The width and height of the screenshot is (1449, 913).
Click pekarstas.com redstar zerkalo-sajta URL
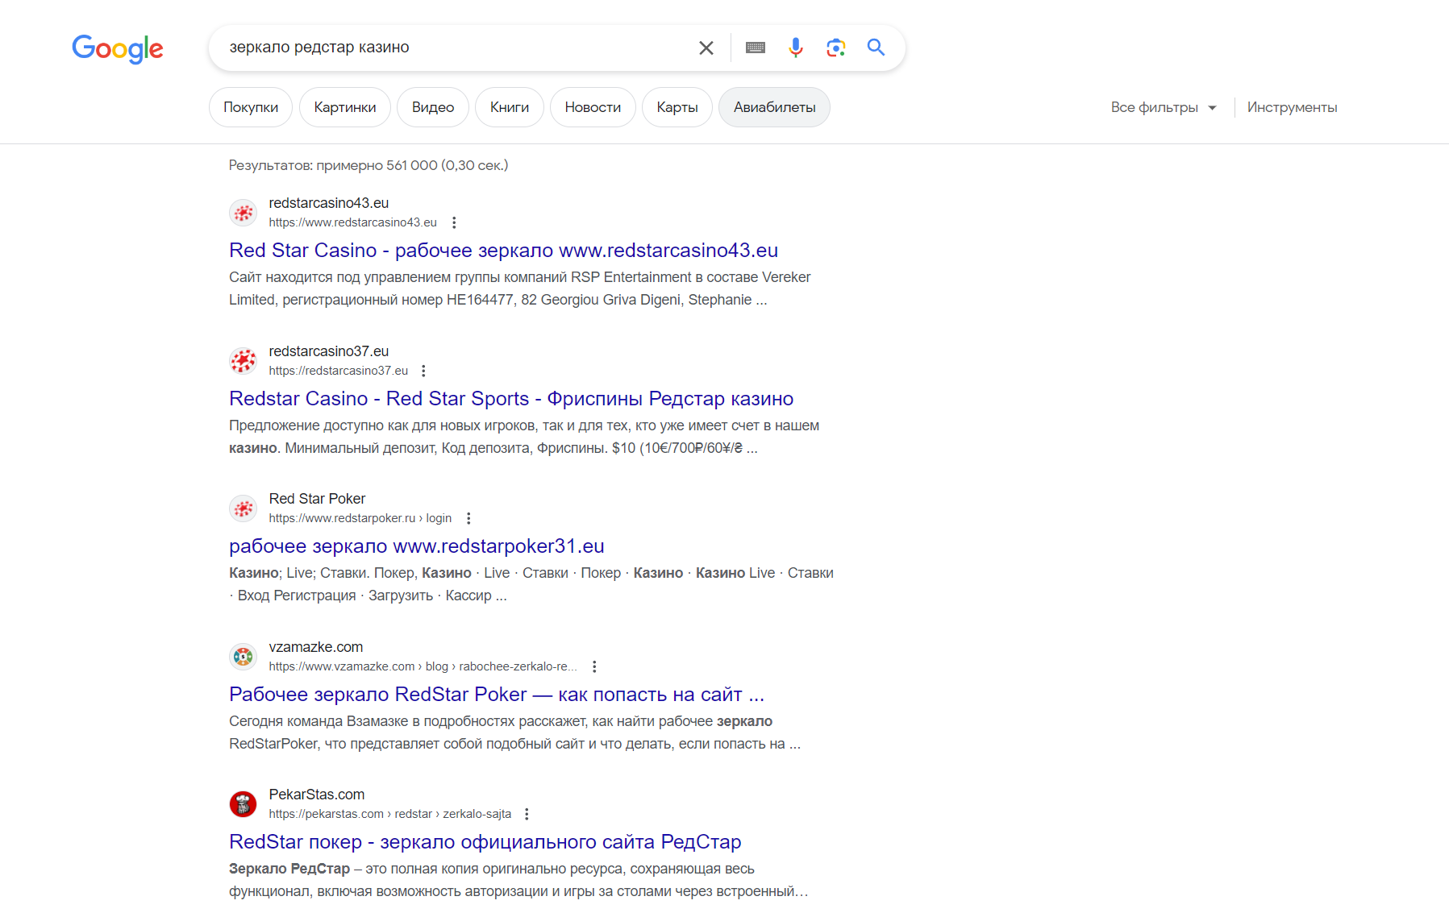(390, 814)
